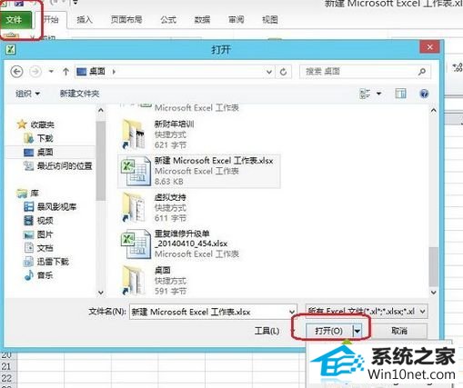
Task: Click the 桌面 folder shortcut icon in file list
Action: [134, 281]
